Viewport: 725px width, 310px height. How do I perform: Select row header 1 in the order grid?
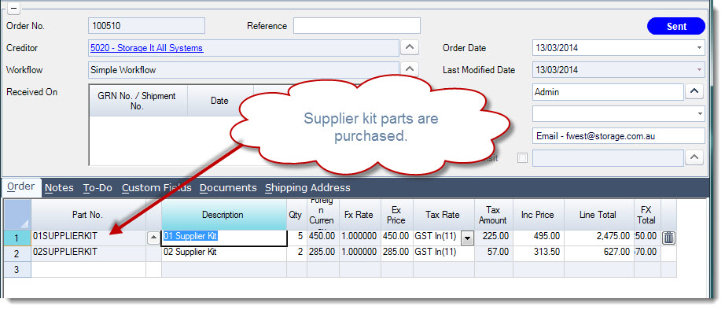(x=17, y=238)
